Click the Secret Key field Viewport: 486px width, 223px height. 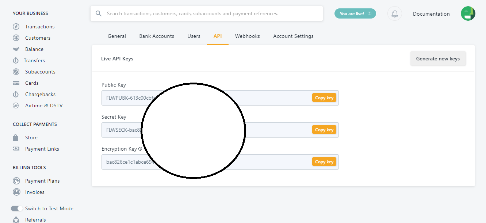tap(220, 130)
